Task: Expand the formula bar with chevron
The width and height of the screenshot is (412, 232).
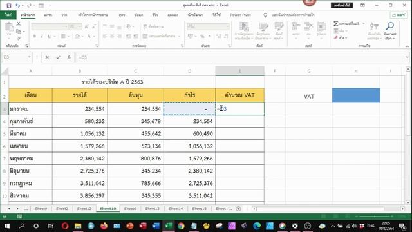Action: [x=407, y=57]
